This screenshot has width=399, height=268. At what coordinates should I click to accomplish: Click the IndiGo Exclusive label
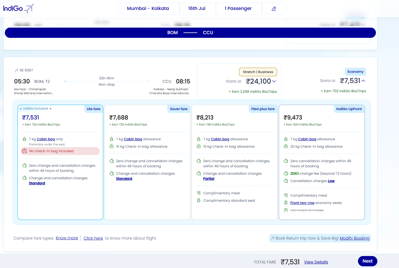click(x=36, y=109)
